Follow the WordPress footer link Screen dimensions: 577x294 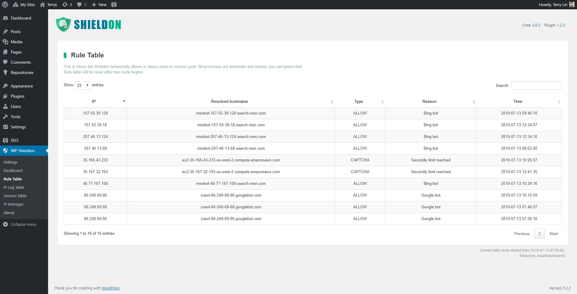111,288
